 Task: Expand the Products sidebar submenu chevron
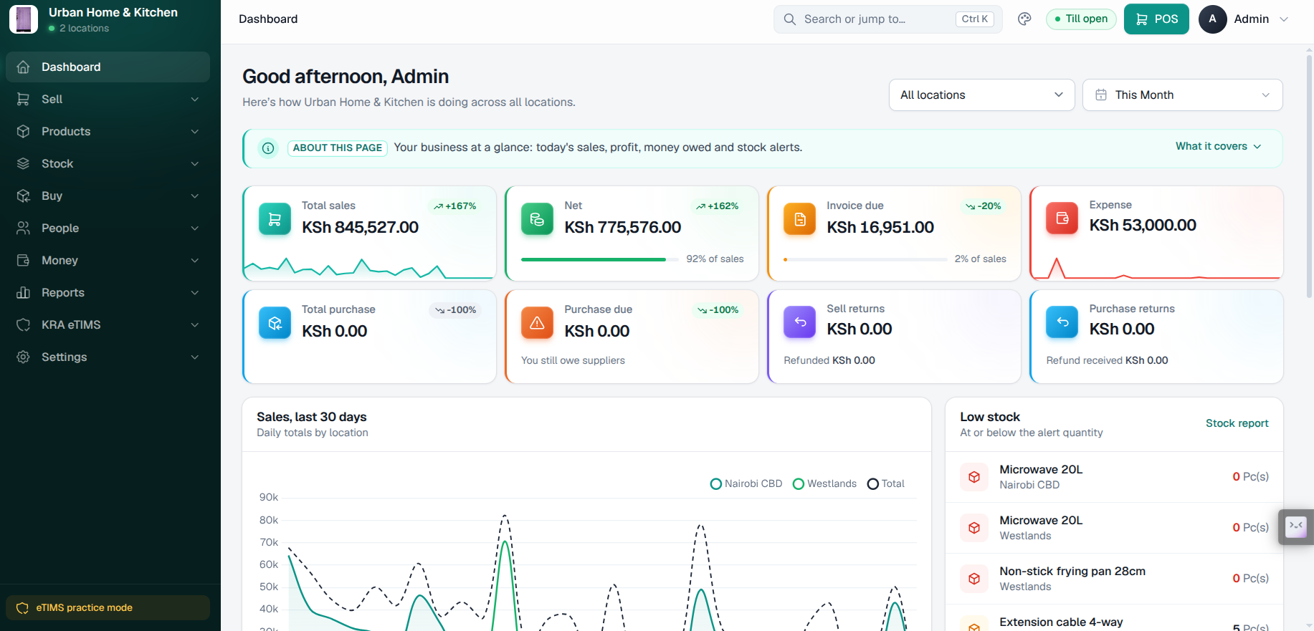tap(195, 132)
